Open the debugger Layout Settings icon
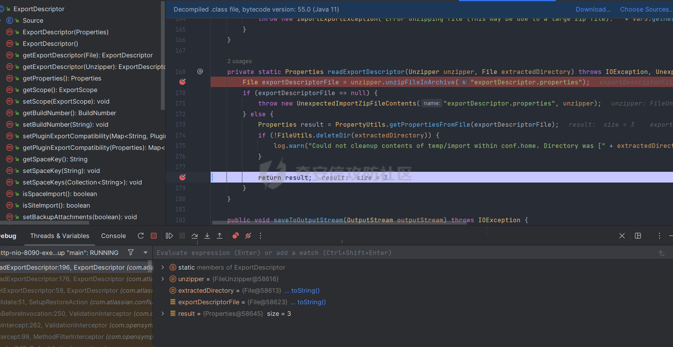Image resolution: width=673 pixels, height=347 pixels. [x=638, y=236]
